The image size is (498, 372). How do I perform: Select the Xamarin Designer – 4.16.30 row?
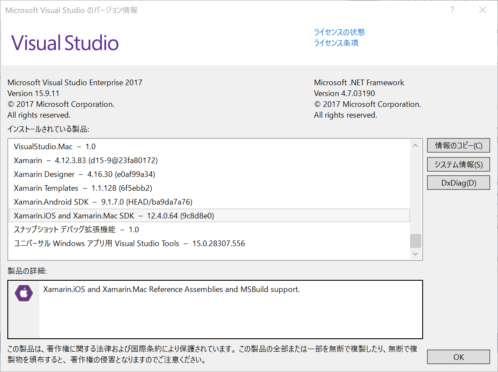(x=210, y=174)
